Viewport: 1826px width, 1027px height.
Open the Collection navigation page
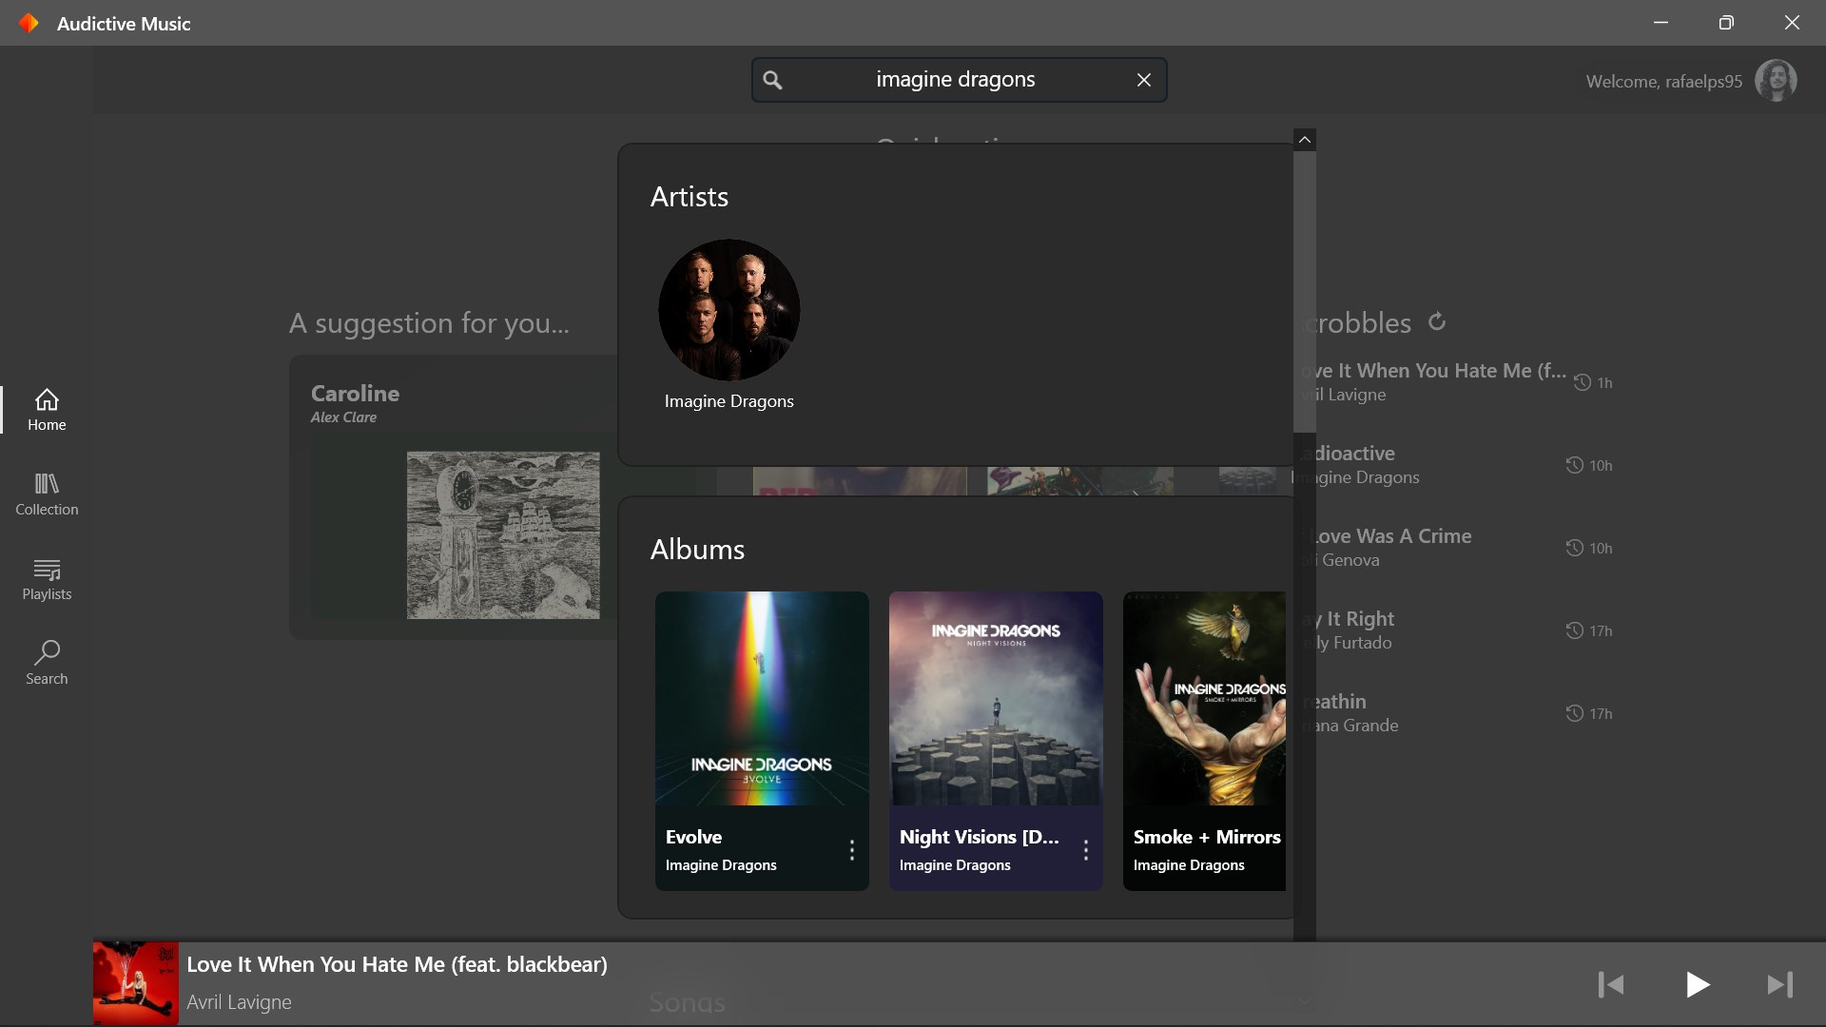[47, 494]
